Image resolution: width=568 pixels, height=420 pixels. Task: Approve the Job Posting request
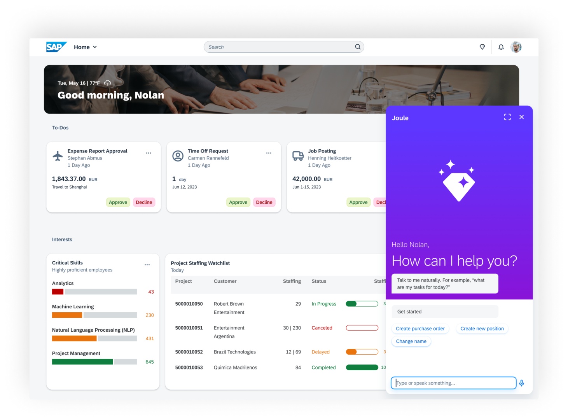358,202
